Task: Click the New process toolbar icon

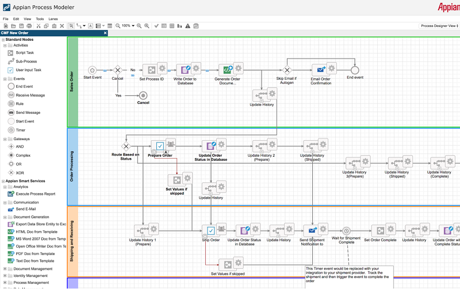Action: (6, 26)
